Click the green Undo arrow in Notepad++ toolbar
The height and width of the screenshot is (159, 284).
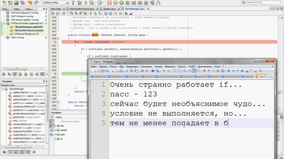point(142,71)
